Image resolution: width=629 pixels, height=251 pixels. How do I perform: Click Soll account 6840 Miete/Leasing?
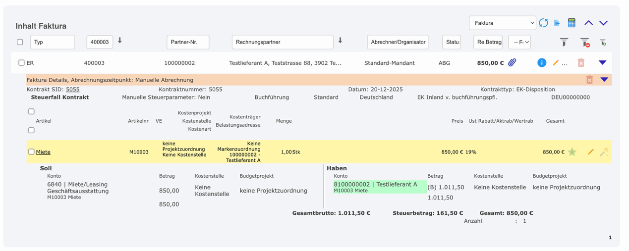[x=78, y=188]
